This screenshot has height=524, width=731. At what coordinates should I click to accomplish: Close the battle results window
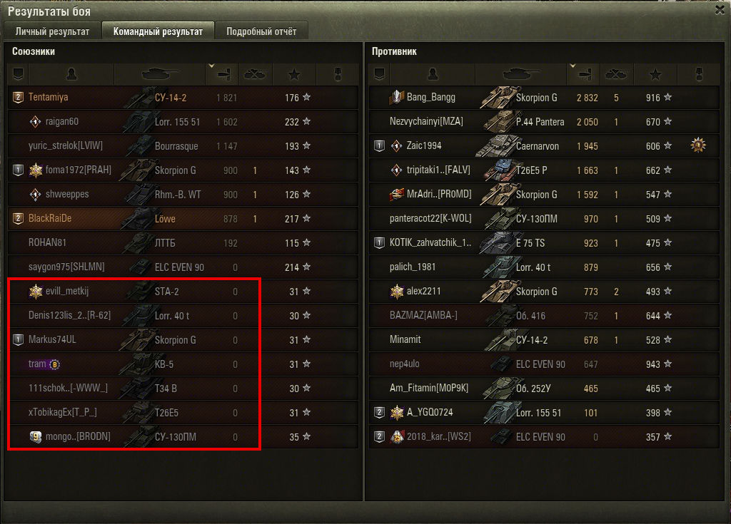(720, 10)
